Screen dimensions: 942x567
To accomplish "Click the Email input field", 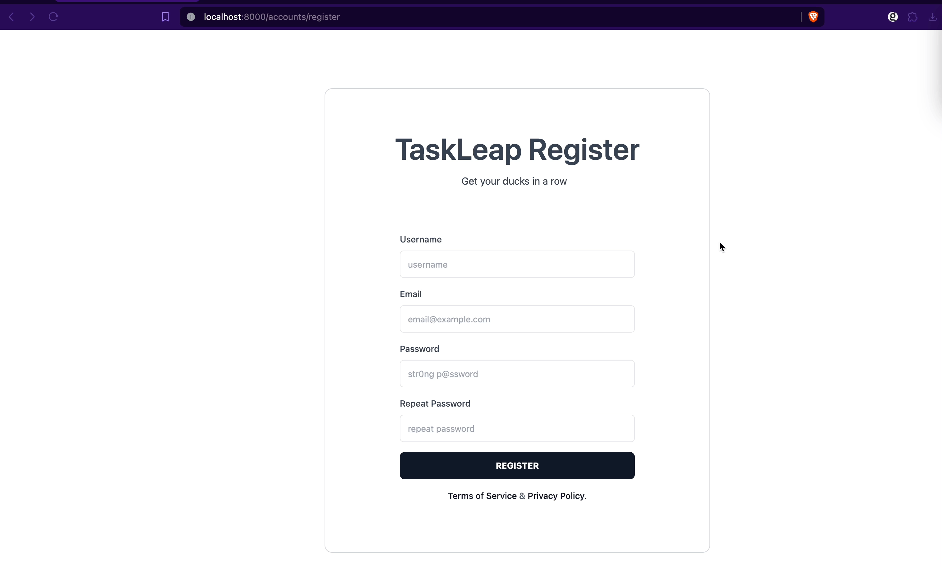I will pos(517,319).
